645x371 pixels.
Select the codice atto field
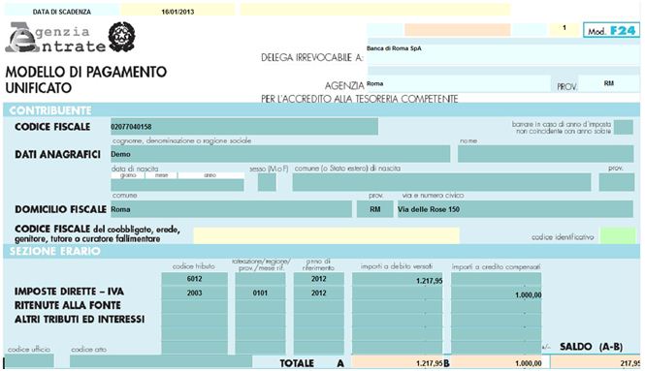click(x=161, y=361)
